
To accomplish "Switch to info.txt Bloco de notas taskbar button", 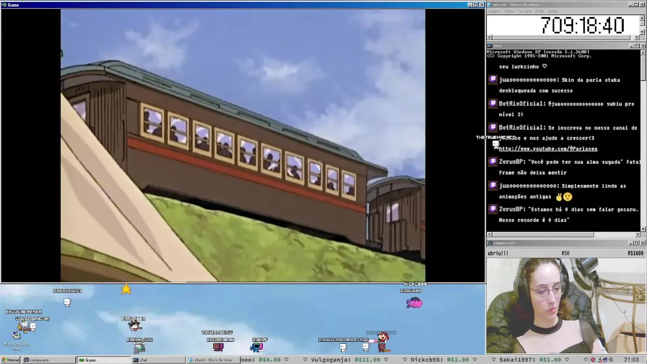I will click(213, 360).
